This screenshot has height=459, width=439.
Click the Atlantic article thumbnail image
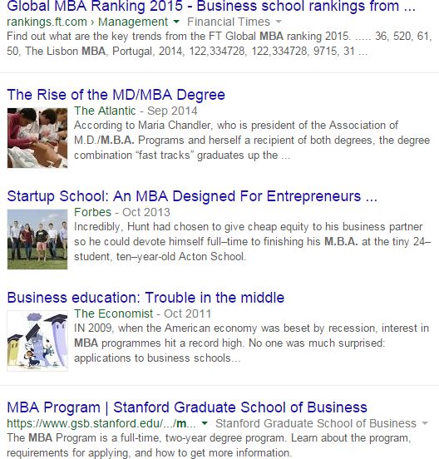pyautogui.click(x=37, y=137)
